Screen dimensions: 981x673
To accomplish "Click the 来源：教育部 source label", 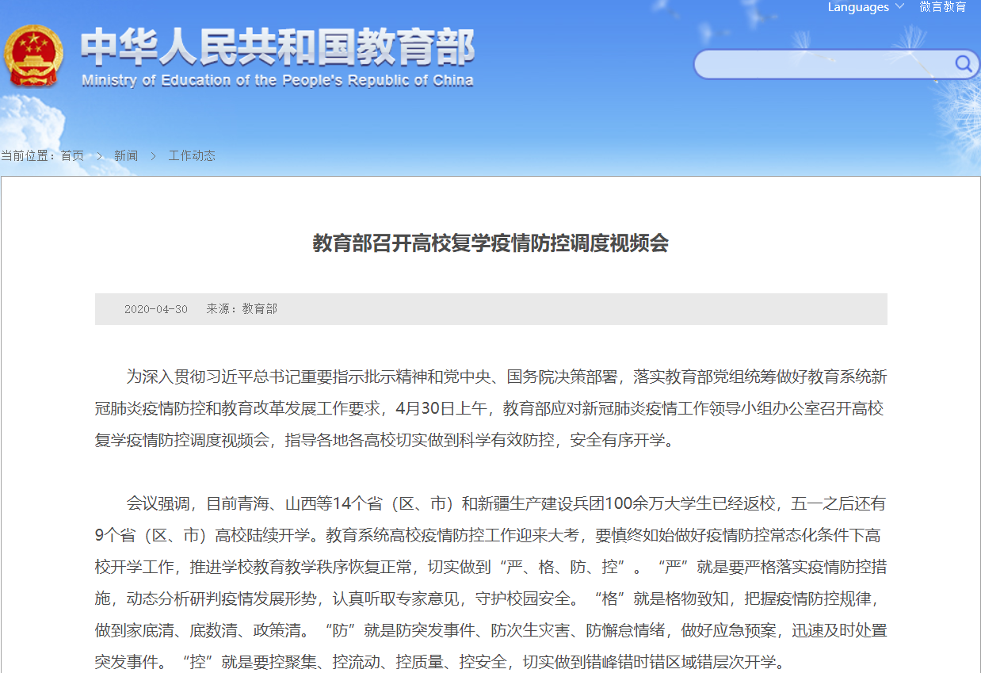I will pyautogui.click(x=242, y=308).
